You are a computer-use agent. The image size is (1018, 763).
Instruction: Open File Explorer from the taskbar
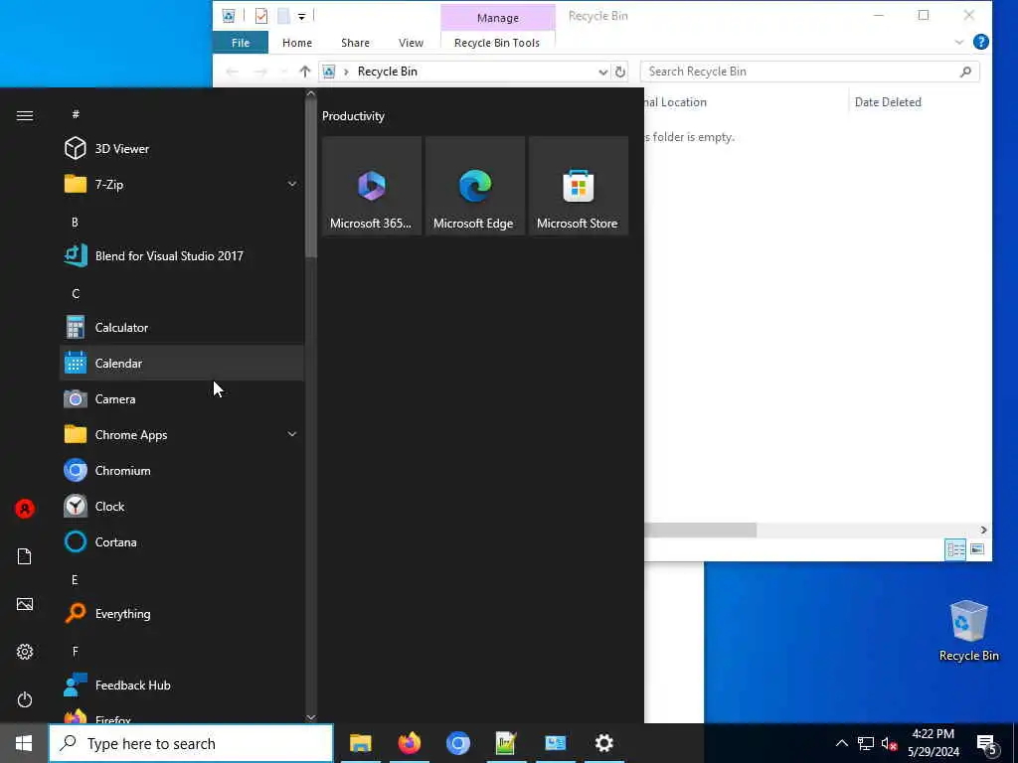(360, 743)
